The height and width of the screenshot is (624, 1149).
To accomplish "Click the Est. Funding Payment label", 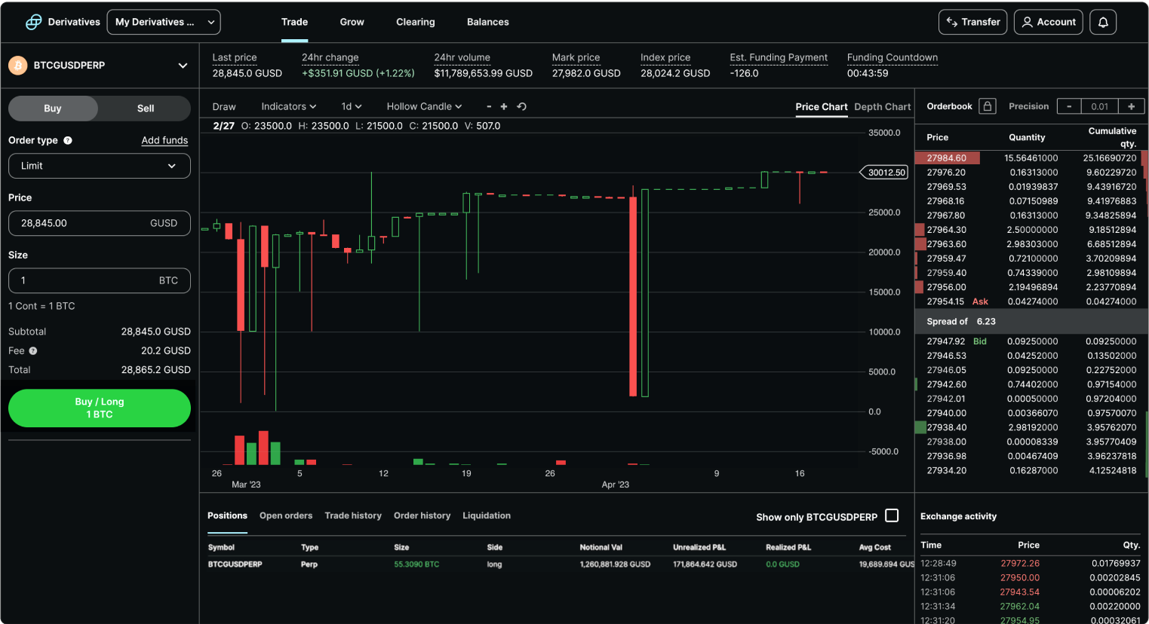I will [779, 57].
